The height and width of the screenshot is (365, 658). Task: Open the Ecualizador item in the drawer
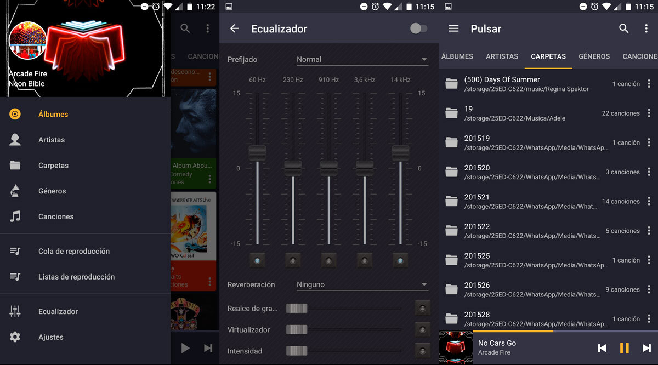[58, 311]
